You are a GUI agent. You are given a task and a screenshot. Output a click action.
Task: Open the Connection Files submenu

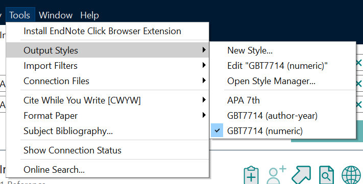(107, 81)
